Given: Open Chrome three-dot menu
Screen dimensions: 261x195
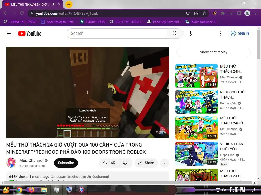Looking at the screenshot, I should pyautogui.click(x=255, y=13).
